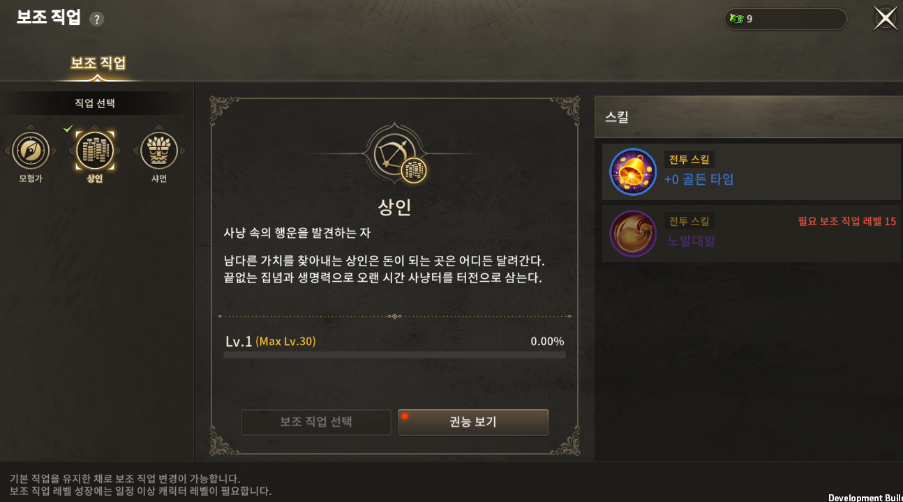Click the 골든 타임 skill bell icon

633,172
